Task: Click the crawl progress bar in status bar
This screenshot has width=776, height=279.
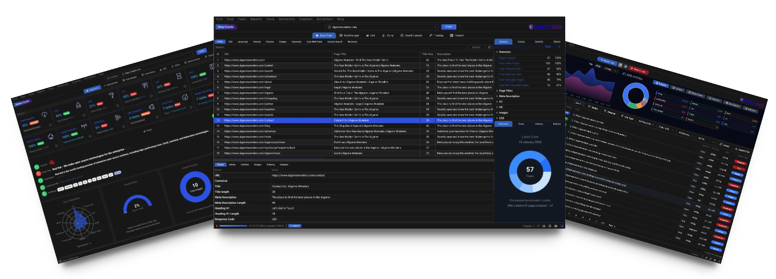Action: 233,225
